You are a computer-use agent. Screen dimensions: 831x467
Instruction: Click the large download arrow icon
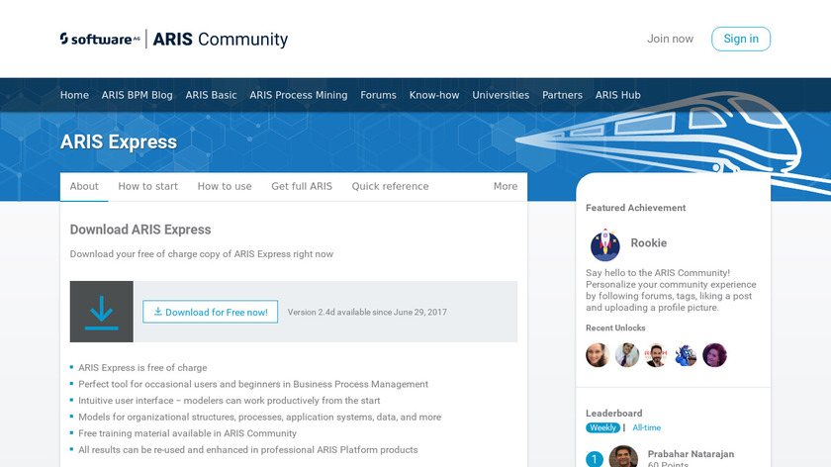pos(102,312)
